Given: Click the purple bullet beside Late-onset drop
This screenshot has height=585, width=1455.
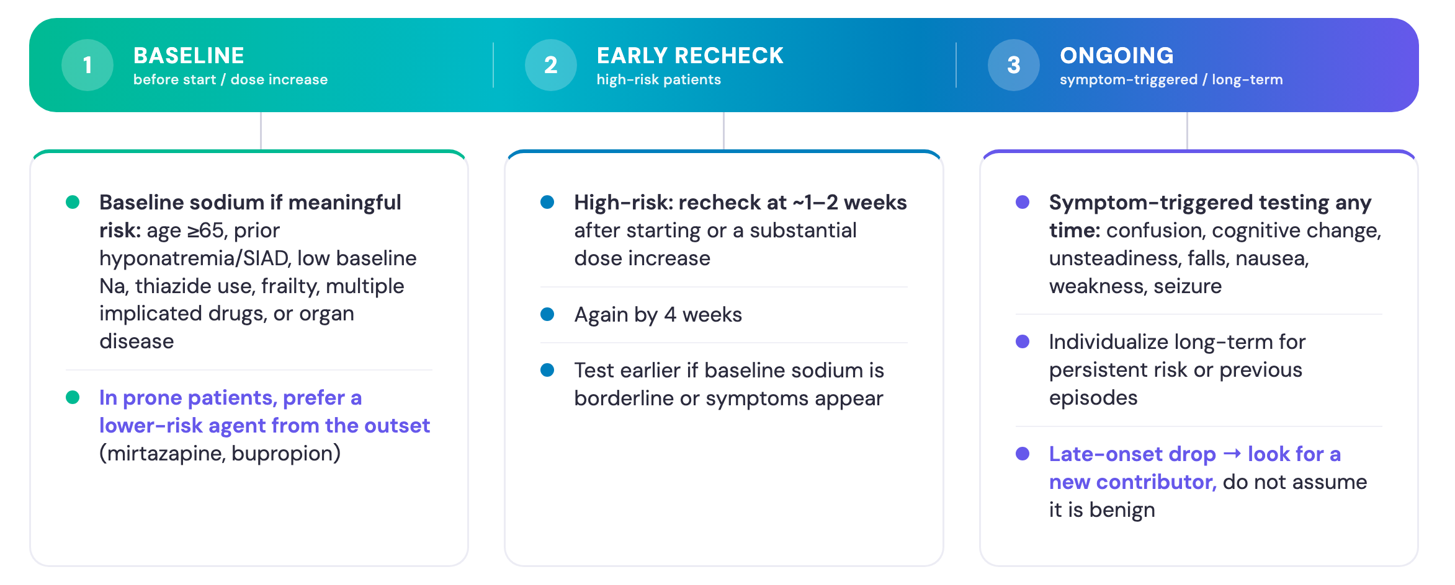Looking at the screenshot, I should tap(1023, 454).
